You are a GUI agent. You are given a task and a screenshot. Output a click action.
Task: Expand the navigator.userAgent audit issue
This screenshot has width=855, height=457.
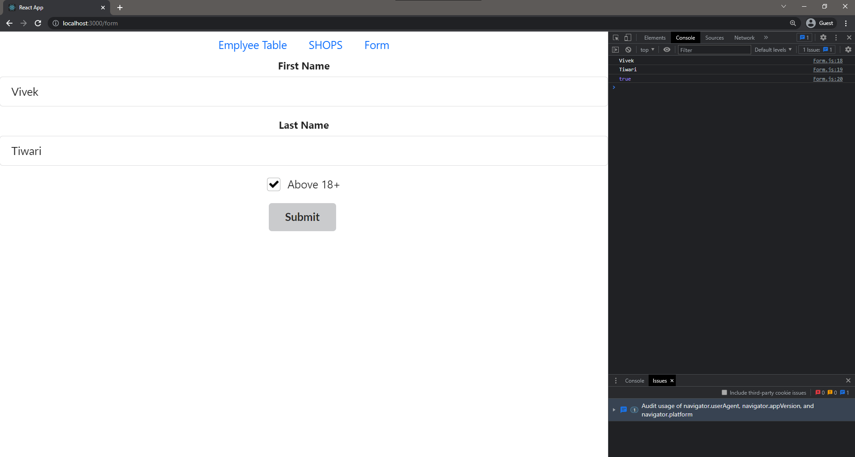[x=615, y=410]
